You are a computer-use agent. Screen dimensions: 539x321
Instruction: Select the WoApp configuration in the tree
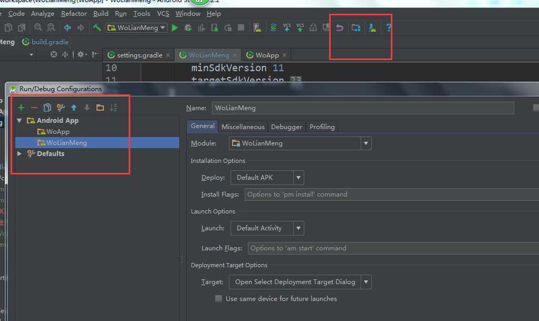click(58, 132)
